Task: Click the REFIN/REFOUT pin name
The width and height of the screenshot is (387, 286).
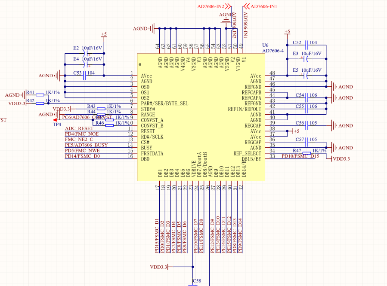Action: 245,109
